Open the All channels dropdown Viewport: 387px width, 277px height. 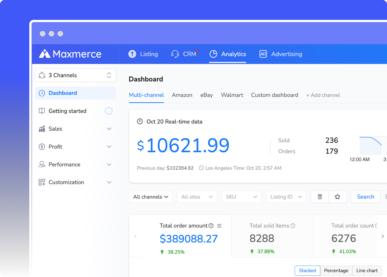151,197
